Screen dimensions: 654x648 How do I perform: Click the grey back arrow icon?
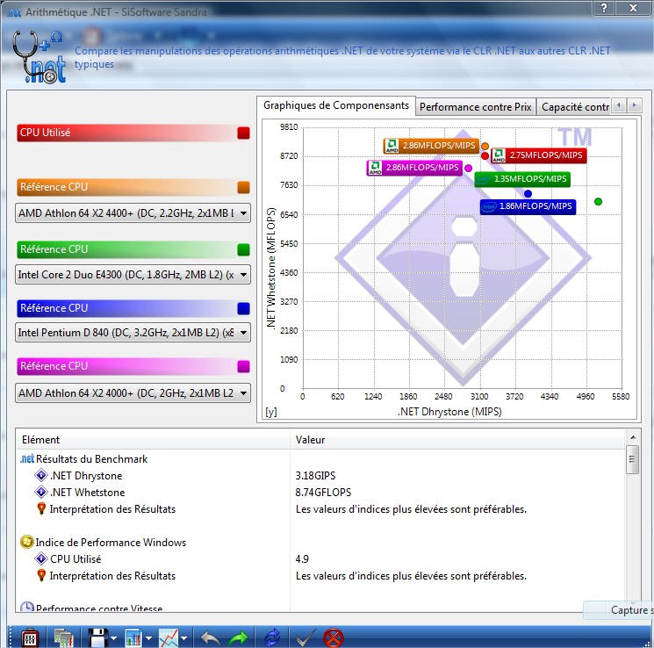coord(210,638)
